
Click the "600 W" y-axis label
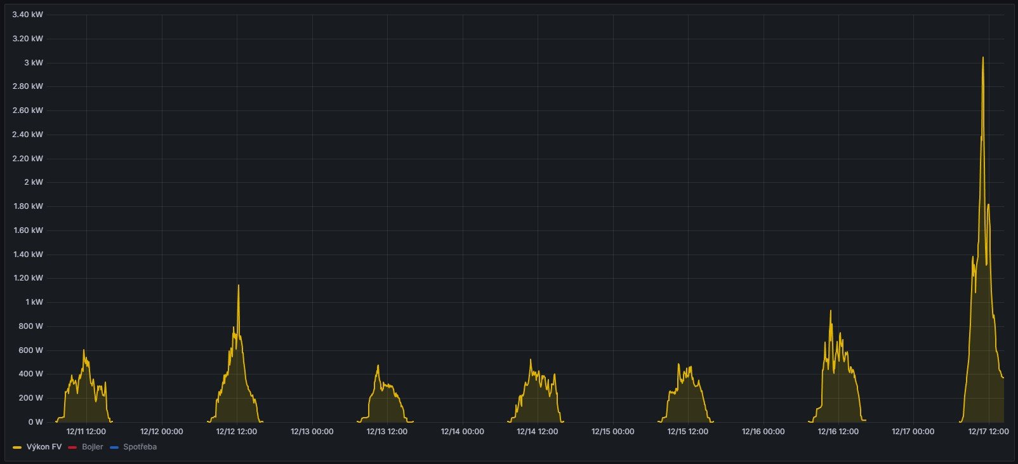[31, 350]
